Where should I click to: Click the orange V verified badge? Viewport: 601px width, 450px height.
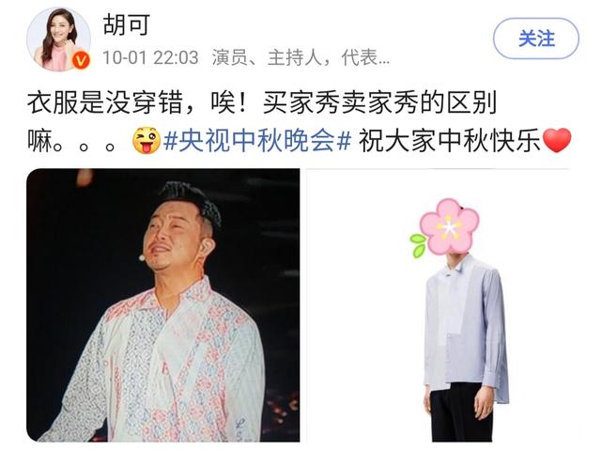click(82, 60)
